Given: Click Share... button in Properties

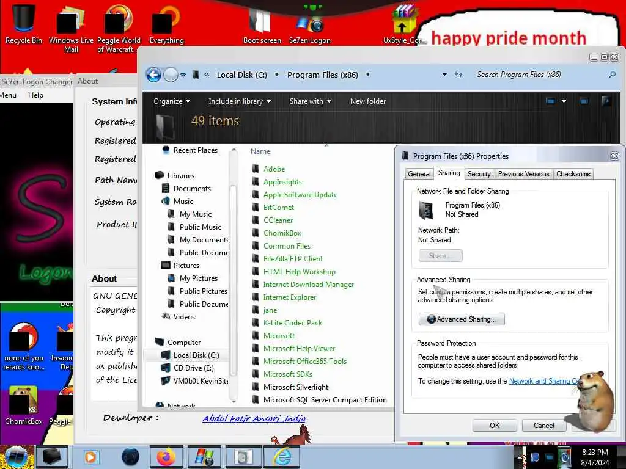Looking at the screenshot, I should click(440, 256).
